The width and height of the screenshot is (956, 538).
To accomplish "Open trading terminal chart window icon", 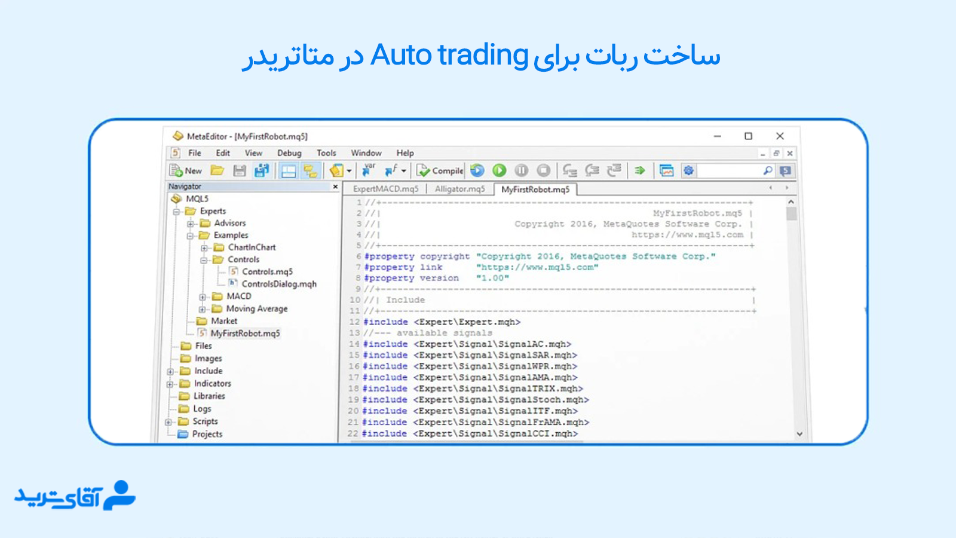I will [667, 171].
